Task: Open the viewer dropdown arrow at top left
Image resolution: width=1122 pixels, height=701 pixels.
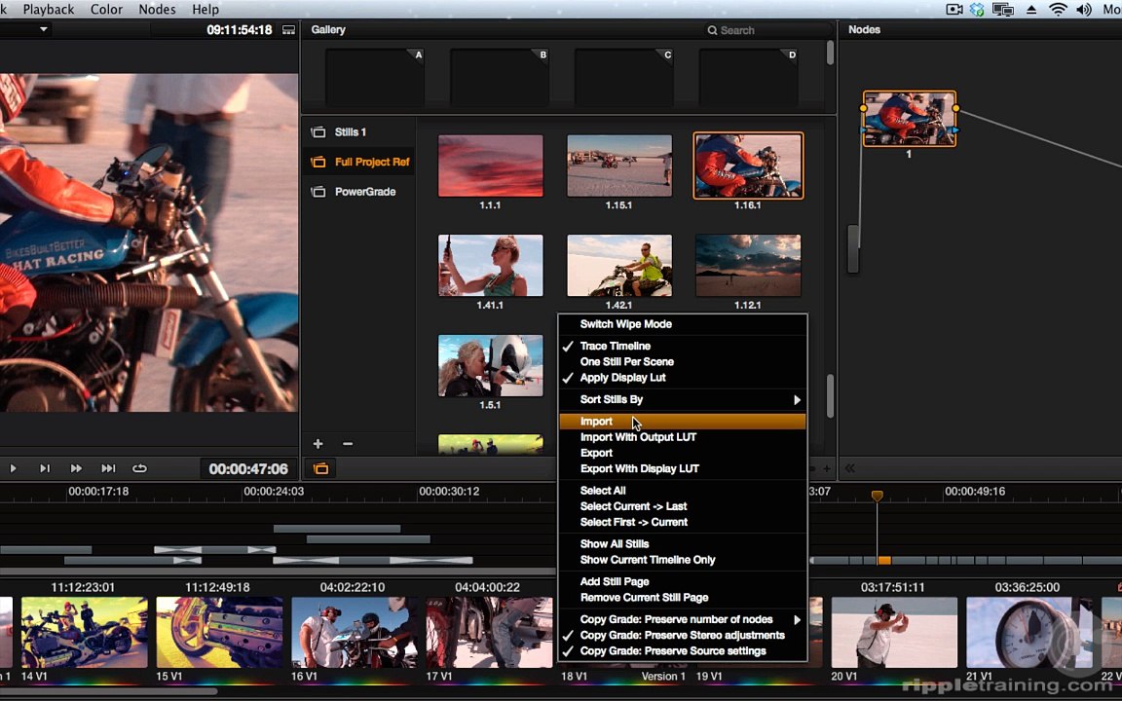Action: pos(44,29)
